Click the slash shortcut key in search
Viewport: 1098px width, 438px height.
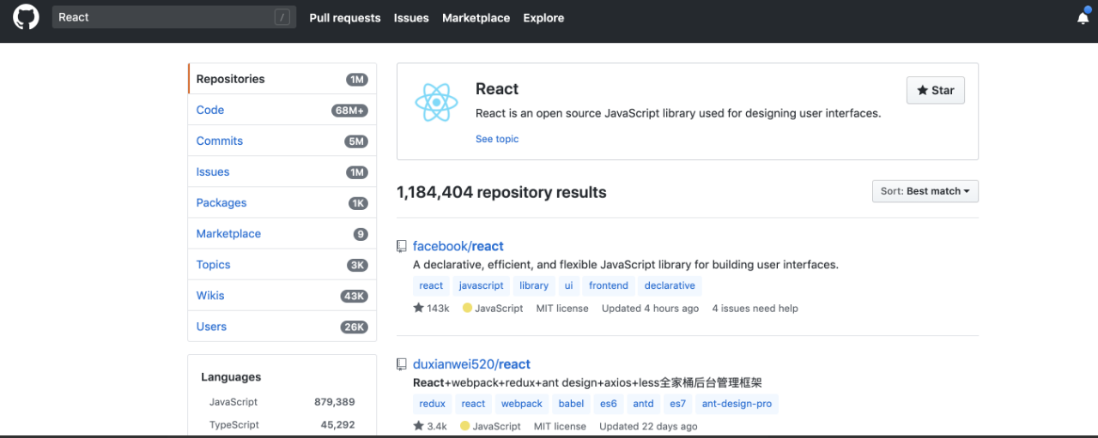[282, 17]
